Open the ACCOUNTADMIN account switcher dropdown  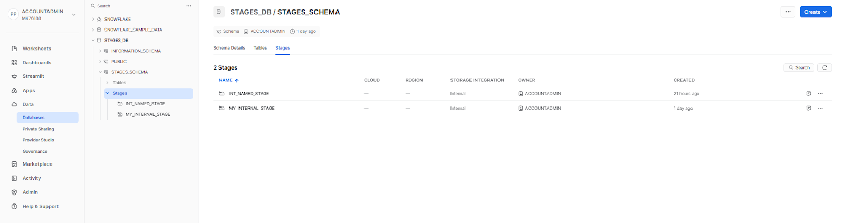coord(73,15)
